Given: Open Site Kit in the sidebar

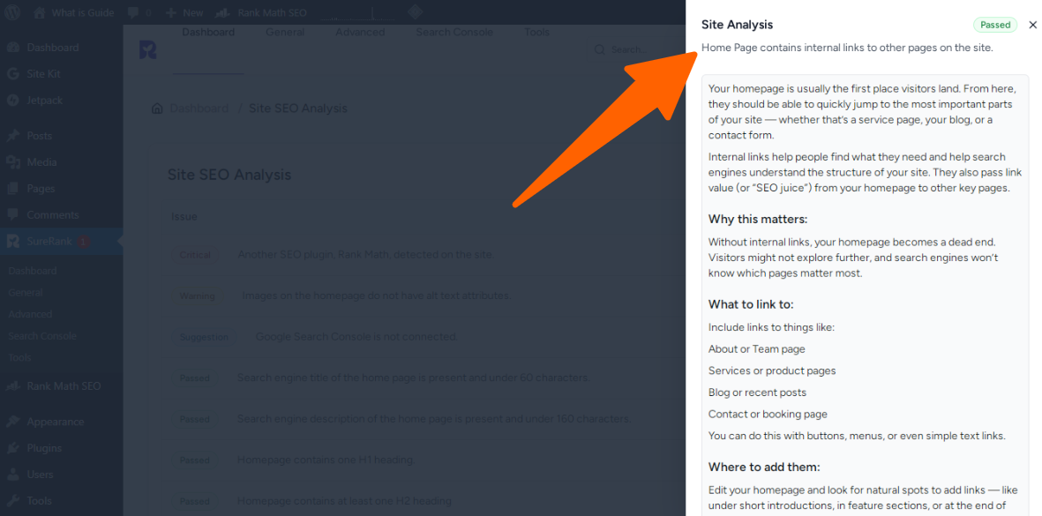Looking at the screenshot, I should pyautogui.click(x=43, y=74).
